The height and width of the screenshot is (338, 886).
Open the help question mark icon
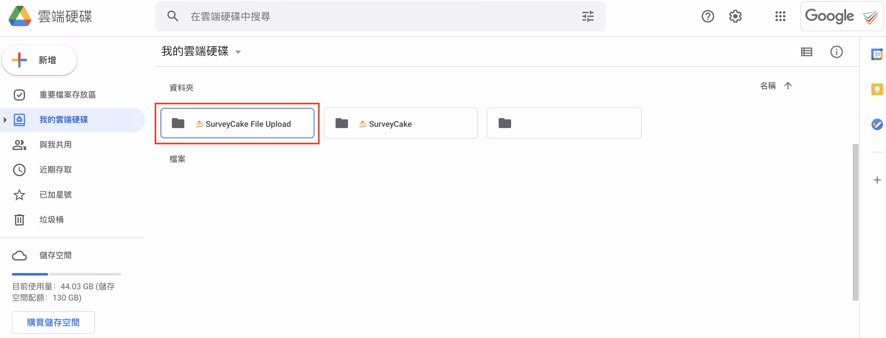click(x=708, y=16)
